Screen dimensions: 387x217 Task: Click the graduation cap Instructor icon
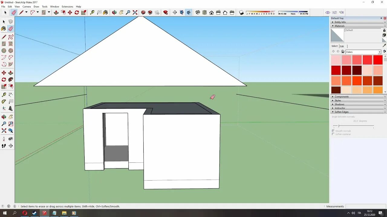click(x=342, y=12)
